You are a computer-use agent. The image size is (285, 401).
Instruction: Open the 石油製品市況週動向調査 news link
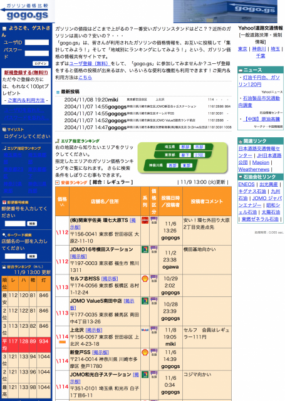(259, 102)
